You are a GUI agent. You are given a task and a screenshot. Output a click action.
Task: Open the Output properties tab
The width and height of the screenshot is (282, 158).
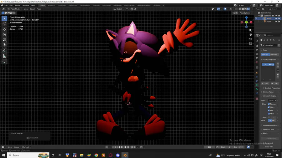[x=257, y=50]
